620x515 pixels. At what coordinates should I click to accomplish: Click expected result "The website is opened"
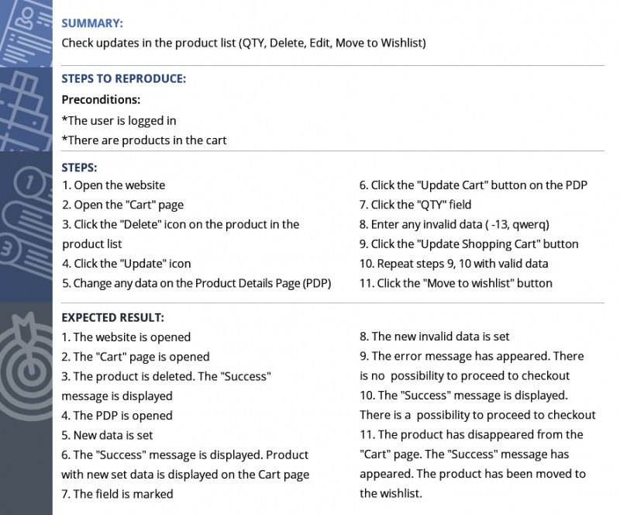point(126,337)
